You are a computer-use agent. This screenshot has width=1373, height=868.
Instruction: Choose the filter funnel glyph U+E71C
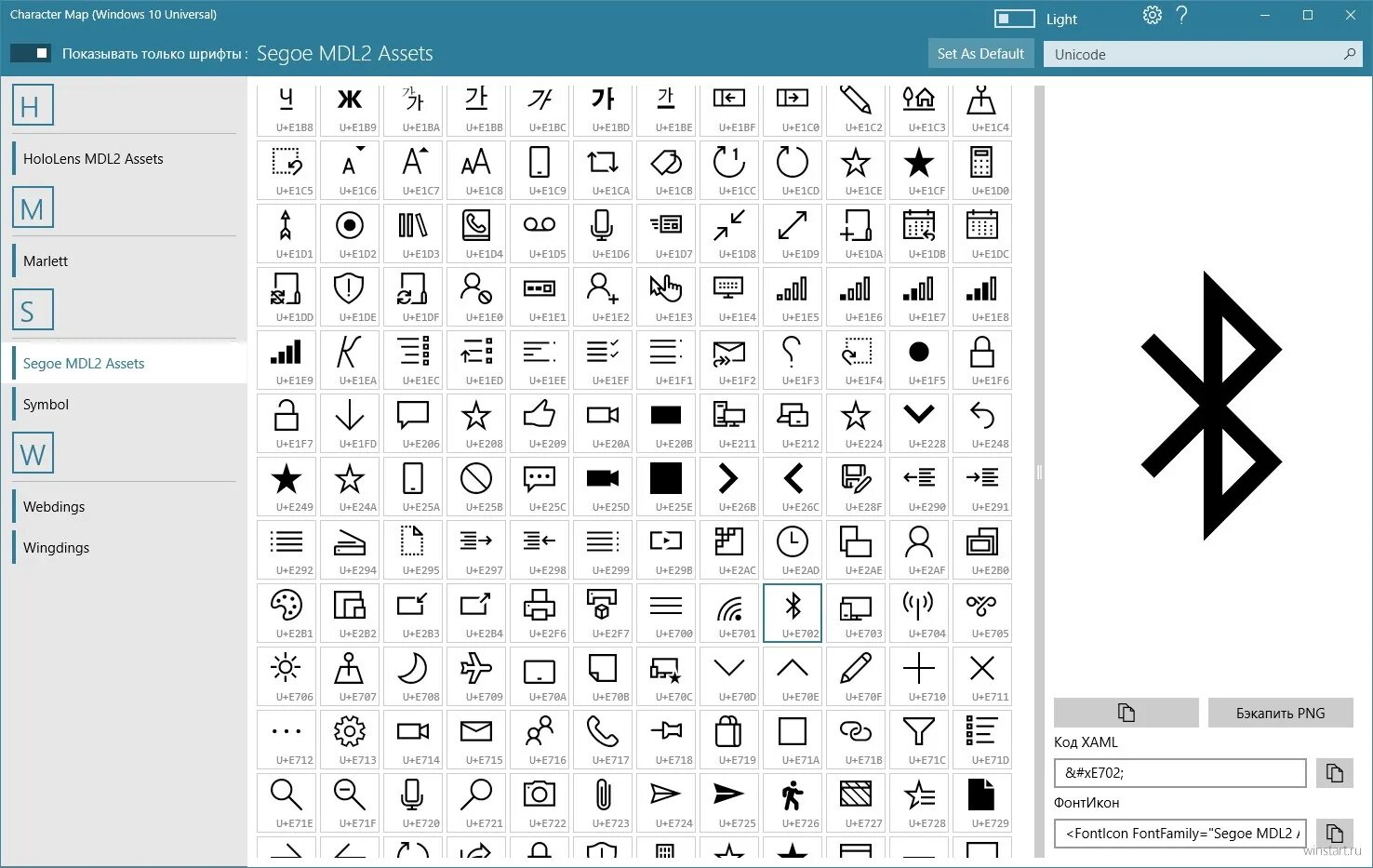click(919, 740)
